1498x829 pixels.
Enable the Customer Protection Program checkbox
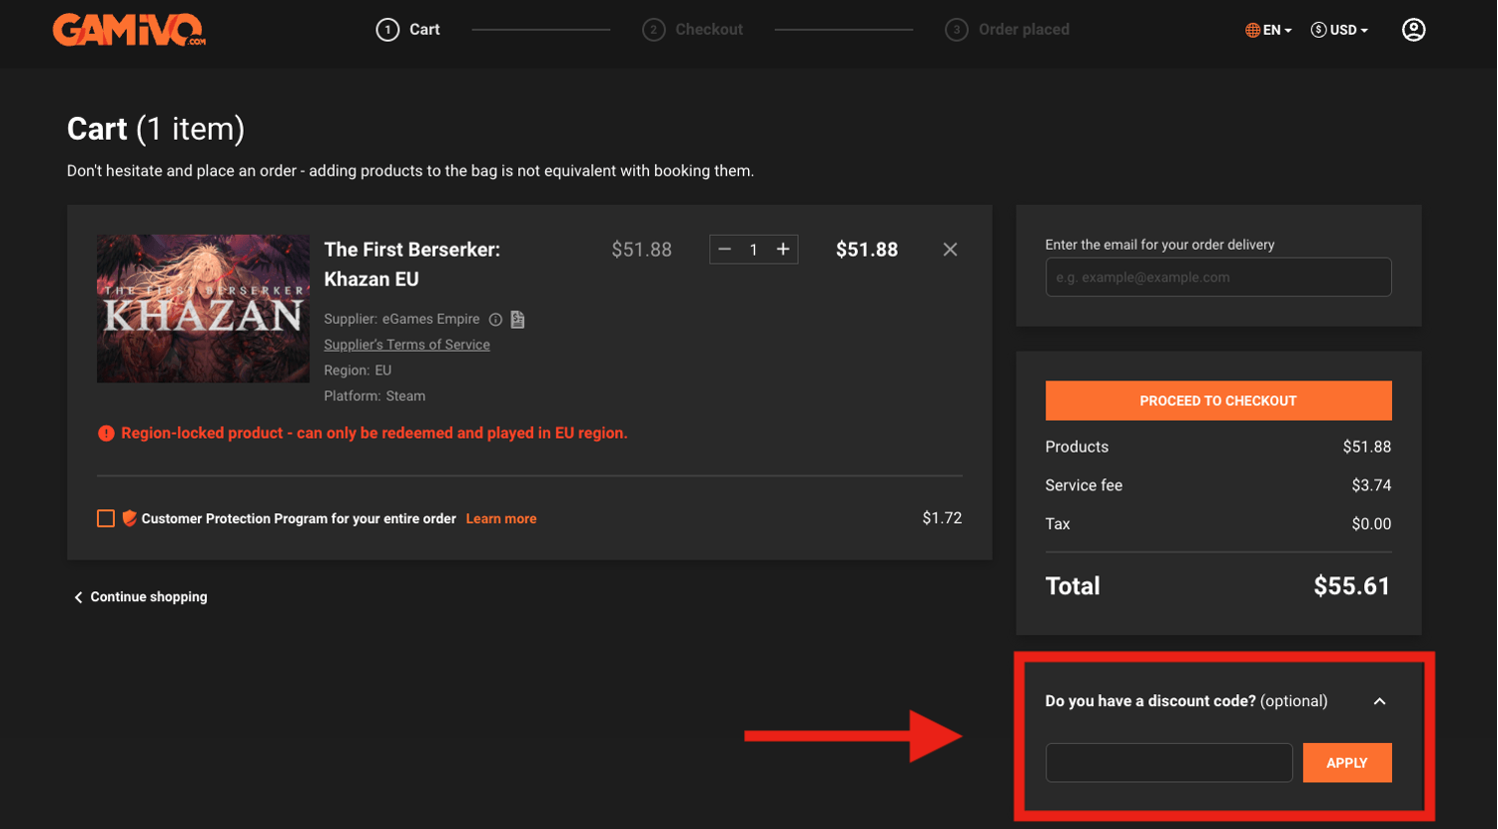point(106,518)
